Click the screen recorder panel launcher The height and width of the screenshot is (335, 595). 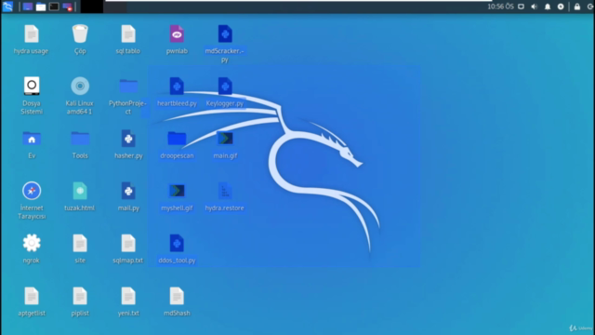point(67,7)
